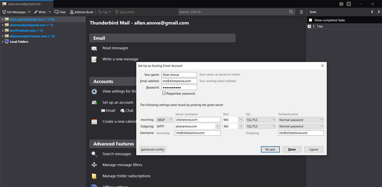This screenshot has height=187, width=382.
Task: Click the Get Messages toolbar button
Action: tap(14, 12)
